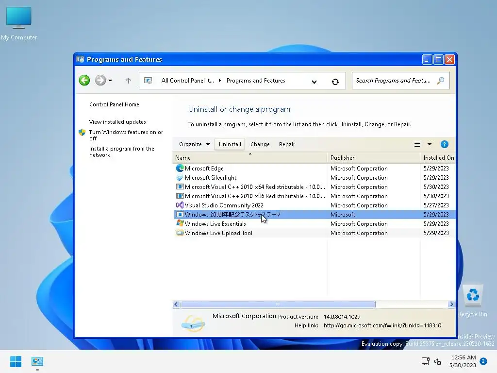Open View installed updates link
This screenshot has width=497, height=373.
(x=117, y=122)
